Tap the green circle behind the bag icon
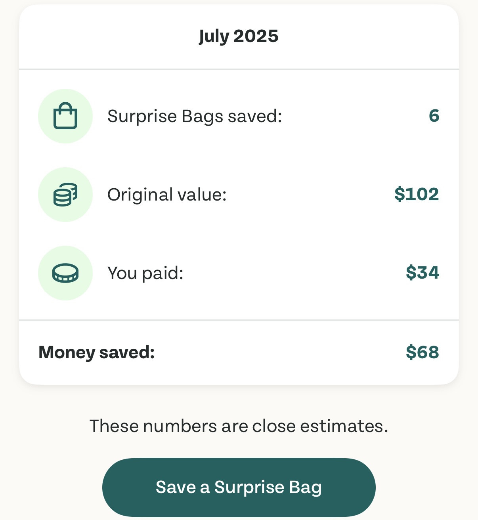The width and height of the screenshot is (478, 520). click(x=65, y=116)
